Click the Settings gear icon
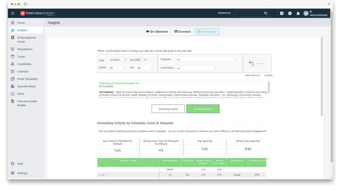The image size is (341, 190). pyautogui.click(x=13, y=173)
